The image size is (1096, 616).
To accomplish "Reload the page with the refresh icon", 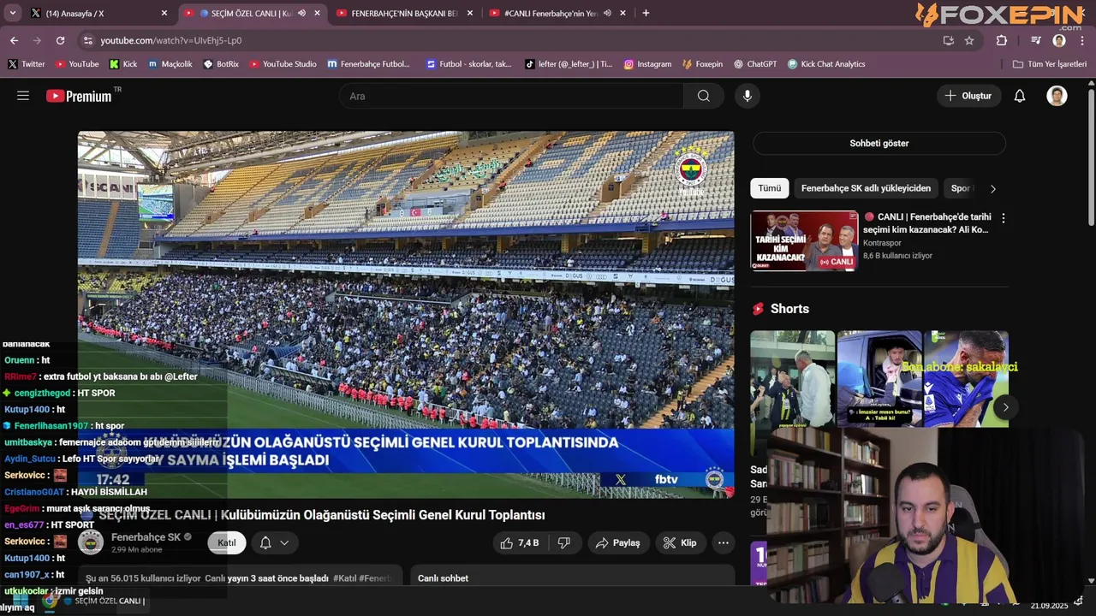I will coord(60,40).
